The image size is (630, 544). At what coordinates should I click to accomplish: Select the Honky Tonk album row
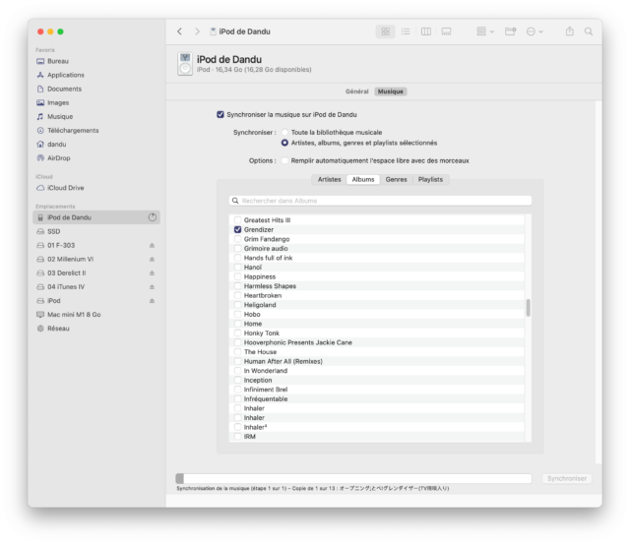[377, 333]
